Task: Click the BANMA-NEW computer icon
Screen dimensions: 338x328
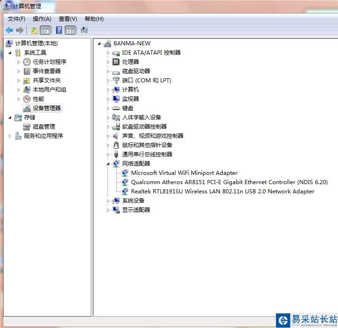Action: 107,43
